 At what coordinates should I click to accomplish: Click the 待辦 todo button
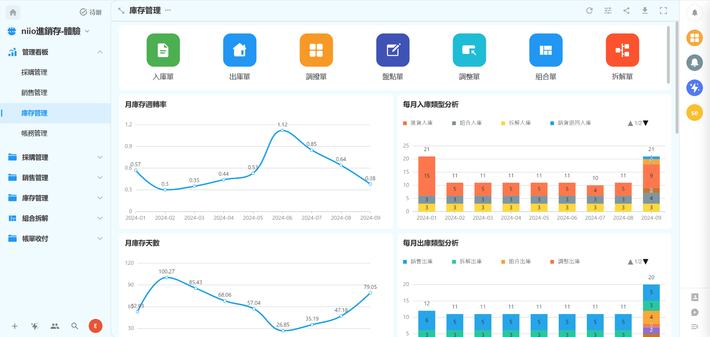tap(91, 12)
